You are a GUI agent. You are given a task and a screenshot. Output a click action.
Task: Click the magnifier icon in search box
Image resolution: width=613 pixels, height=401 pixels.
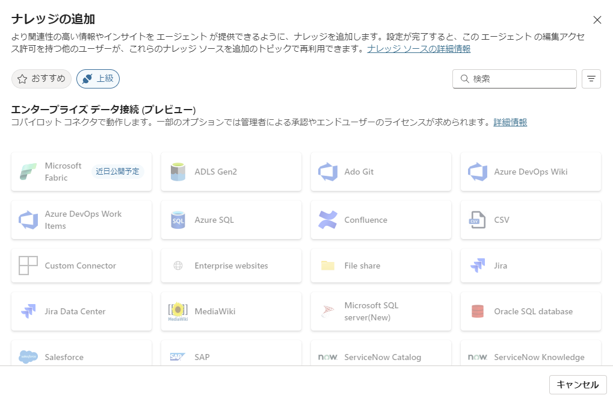(465, 79)
